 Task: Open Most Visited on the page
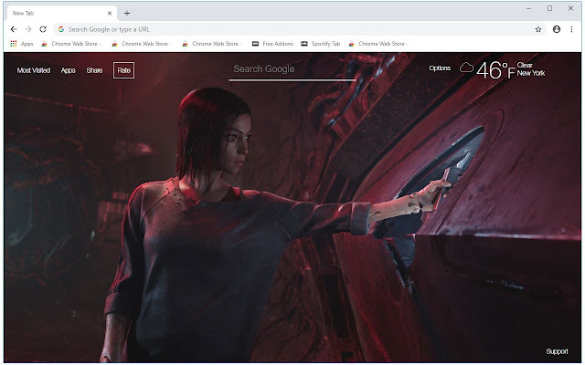(34, 70)
